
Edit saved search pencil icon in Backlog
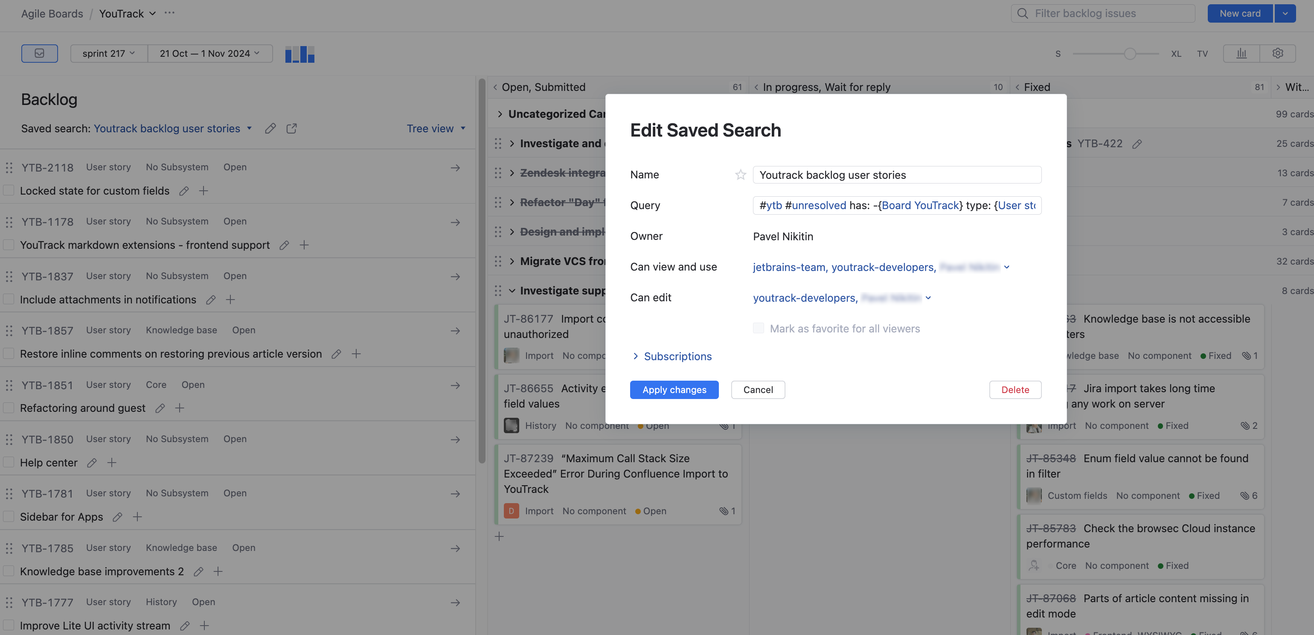270,128
